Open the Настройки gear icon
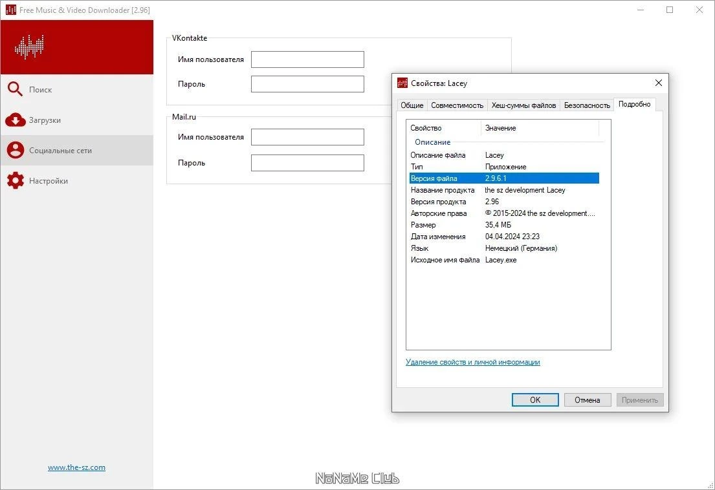 15,181
